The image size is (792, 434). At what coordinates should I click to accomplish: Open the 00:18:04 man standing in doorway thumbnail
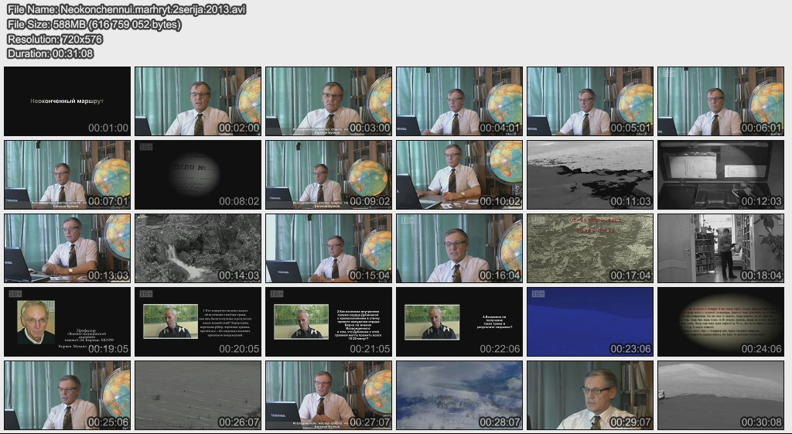721,248
